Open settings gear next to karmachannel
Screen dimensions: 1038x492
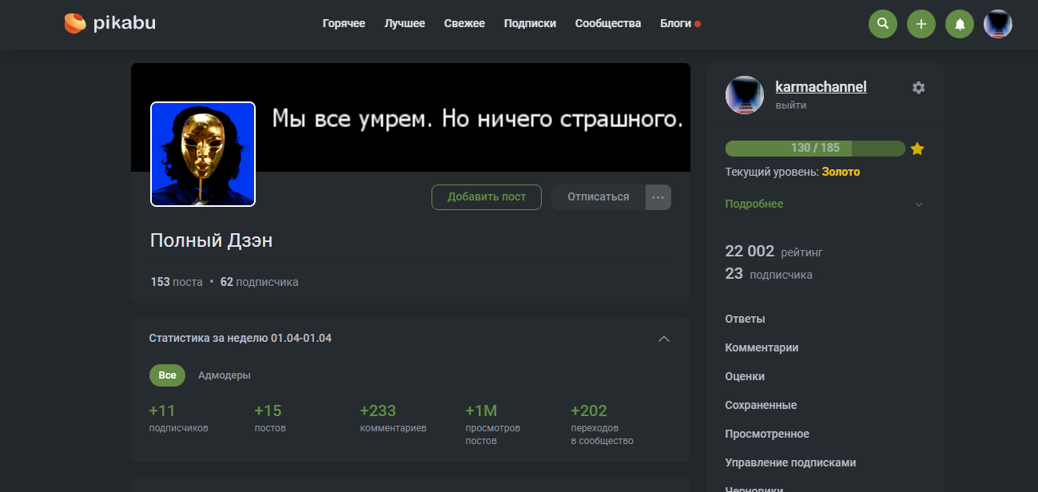point(919,88)
